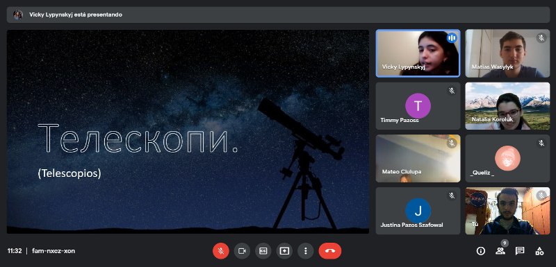556x267 pixels.
Task: Select Natalia Koroluk video tile
Action: [x=507, y=105]
